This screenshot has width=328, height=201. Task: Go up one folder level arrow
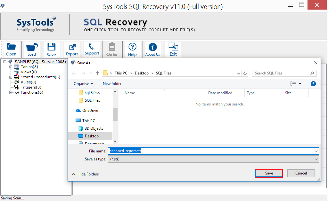pos(98,73)
